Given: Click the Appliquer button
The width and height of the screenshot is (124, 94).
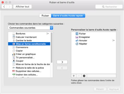Looking at the screenshot, I should 114,89.
